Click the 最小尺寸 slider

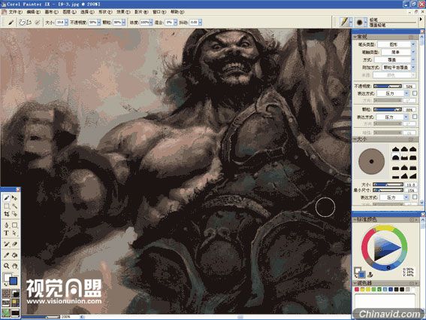388,190
